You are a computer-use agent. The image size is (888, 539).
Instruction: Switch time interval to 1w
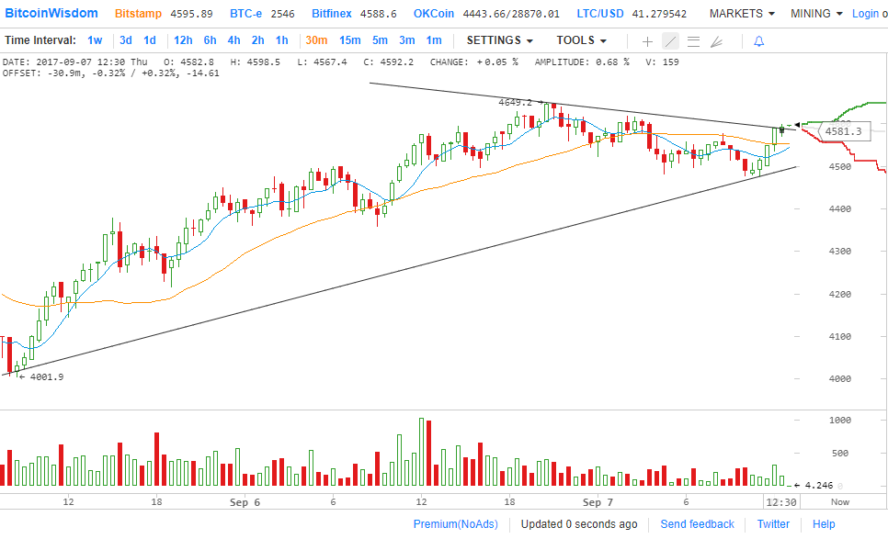(x=95, y=40)
